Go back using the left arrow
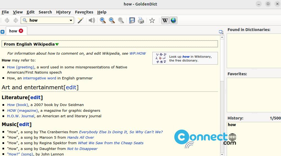This screenshot has height=156, width=281. pyautogui.click(x=7, y=20)
